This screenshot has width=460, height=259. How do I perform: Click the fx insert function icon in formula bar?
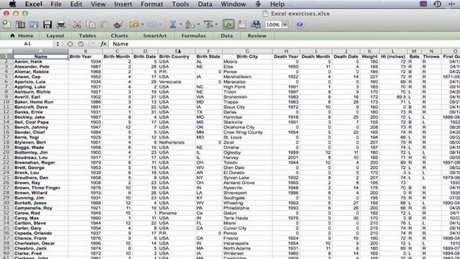pyautogui.click(x=103, y=44)
